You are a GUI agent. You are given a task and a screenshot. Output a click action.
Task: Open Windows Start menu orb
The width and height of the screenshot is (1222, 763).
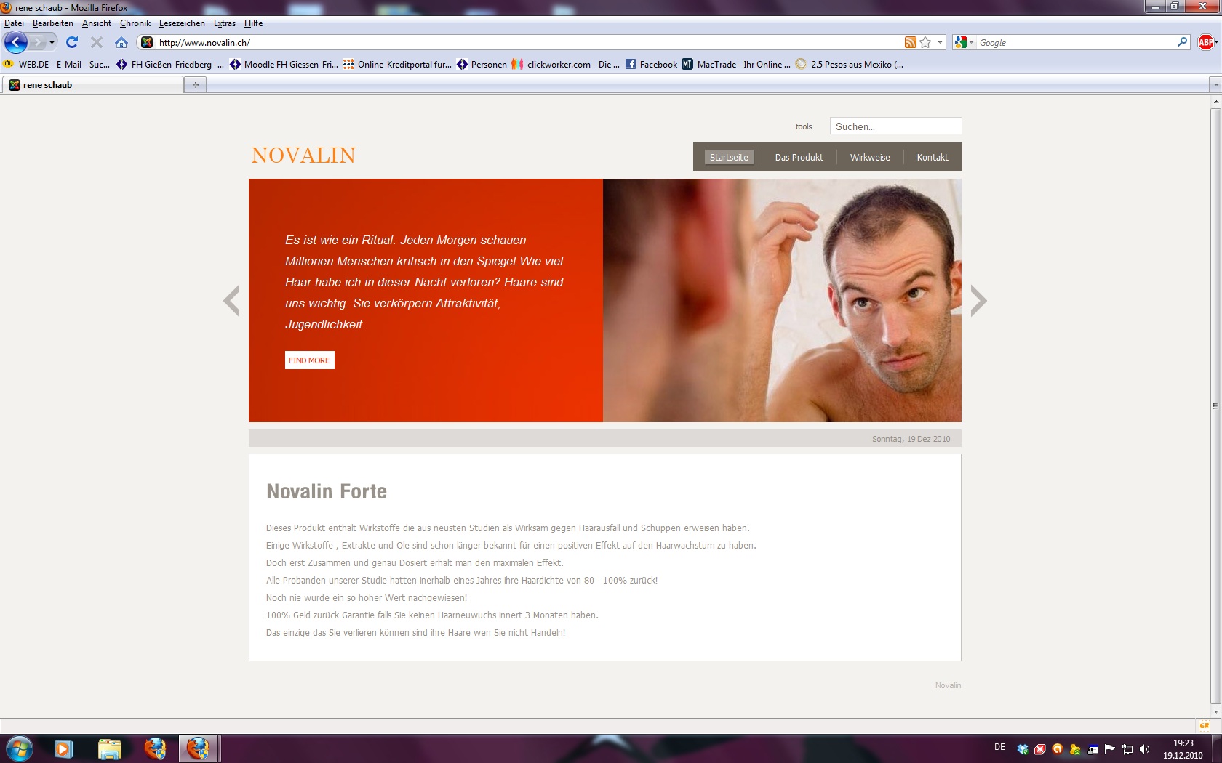20,748
